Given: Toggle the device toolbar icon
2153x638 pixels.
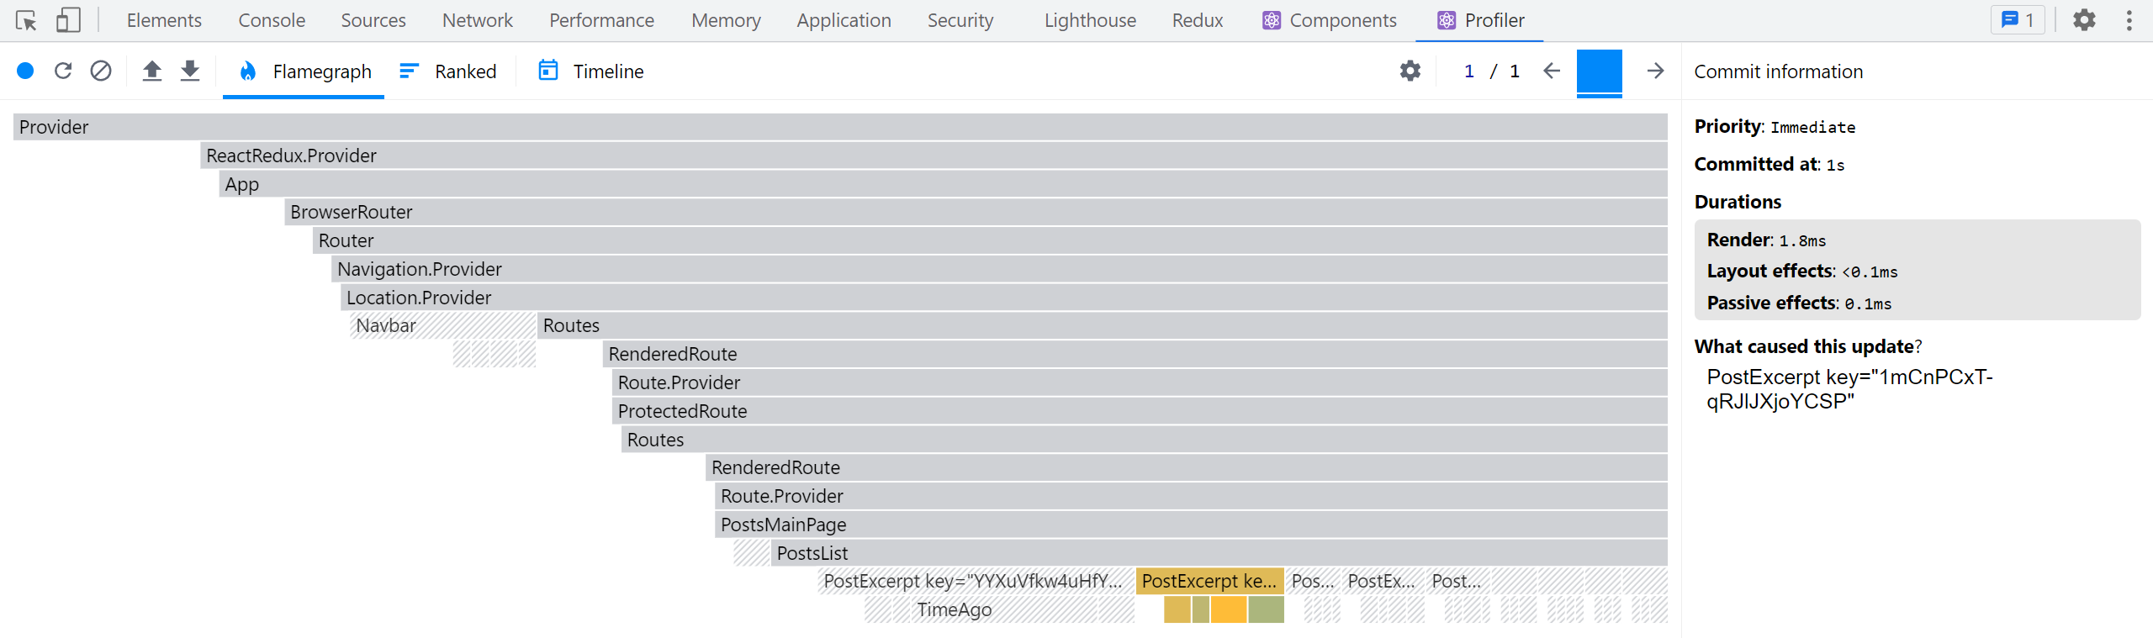Looking at the screenshot, I should point(68,20).
